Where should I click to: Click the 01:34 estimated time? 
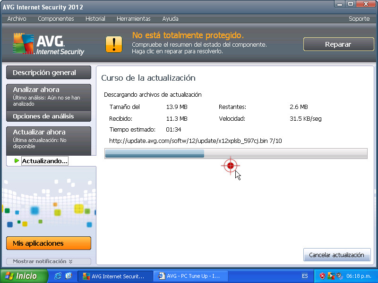(173, 129)
